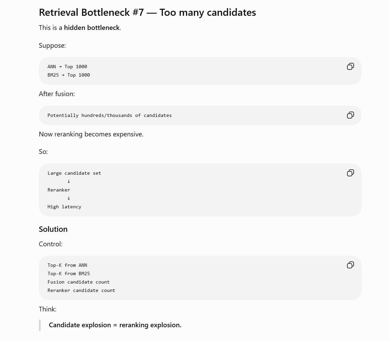
Task: Click the 'Candidate explosion = reranking explosion' quote
Action: (115, 325)
